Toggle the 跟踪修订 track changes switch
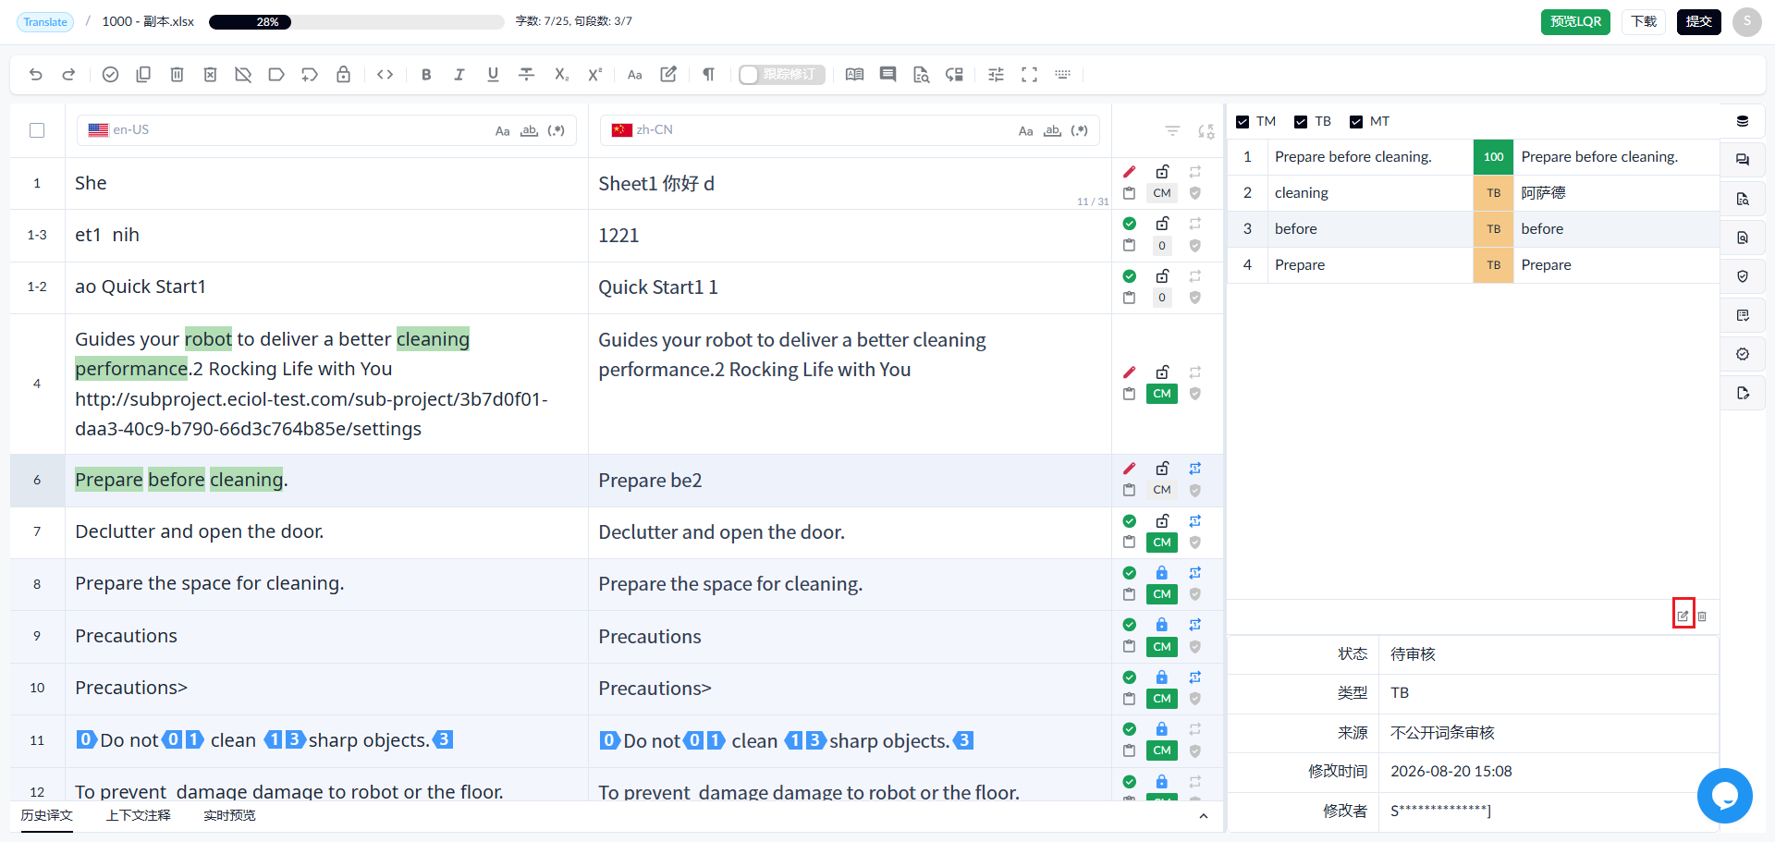Viewport: 1775px width, 842px height. 781,75
